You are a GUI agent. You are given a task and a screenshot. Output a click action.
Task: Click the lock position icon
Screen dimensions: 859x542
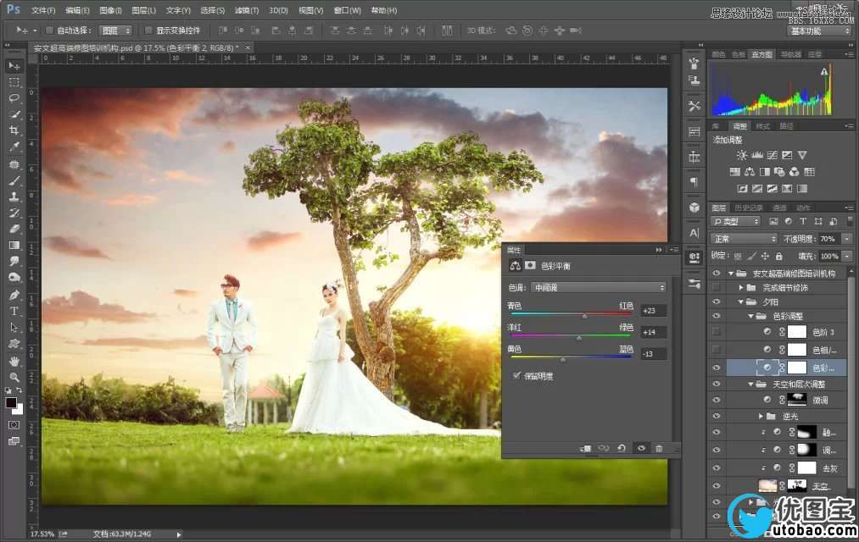(765, 256)
